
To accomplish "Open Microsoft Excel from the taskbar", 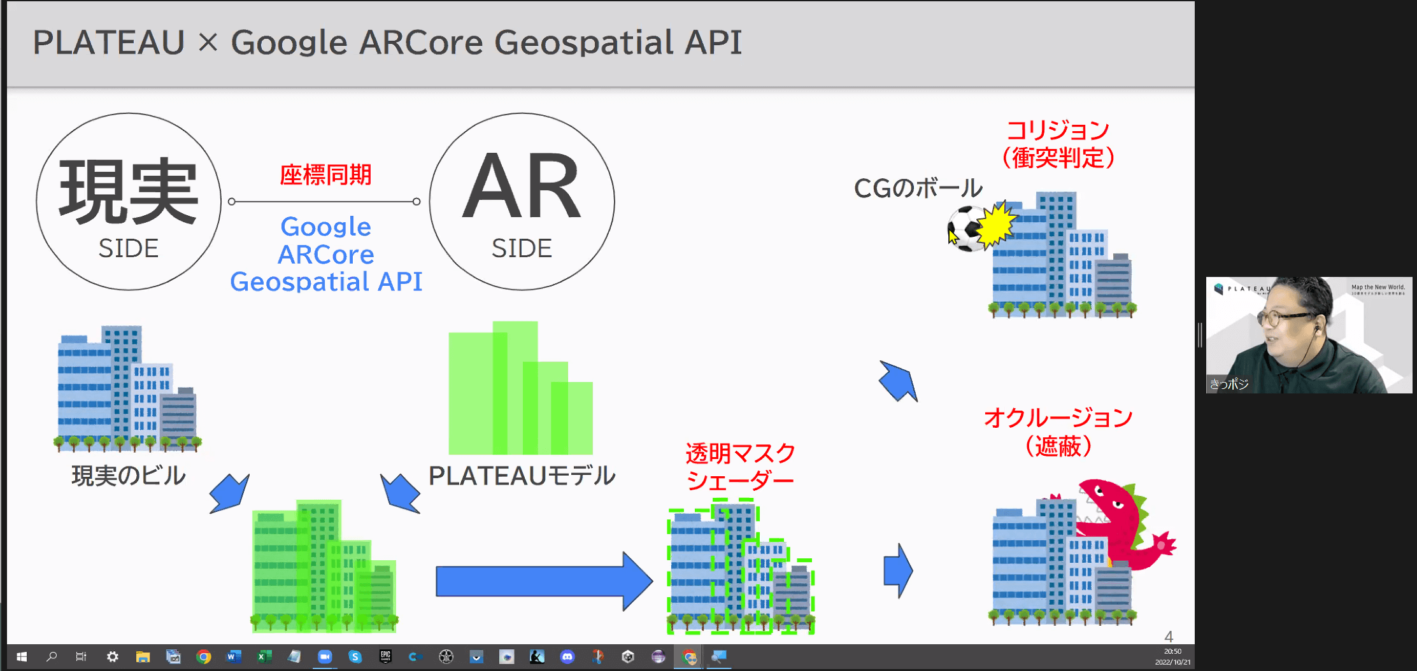I will [x=264, y=656].
